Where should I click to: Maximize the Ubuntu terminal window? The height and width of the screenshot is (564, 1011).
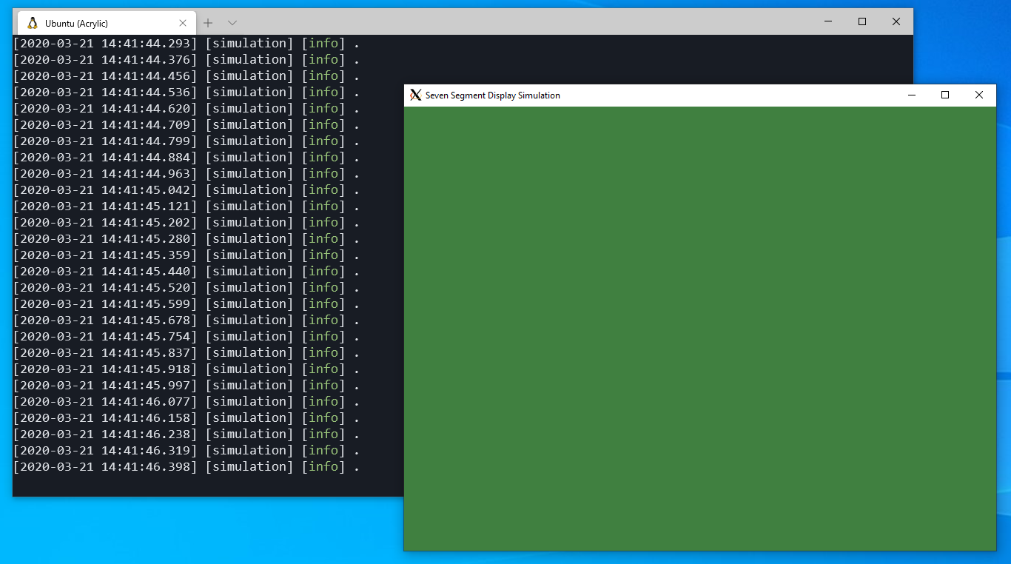point(862,22)
